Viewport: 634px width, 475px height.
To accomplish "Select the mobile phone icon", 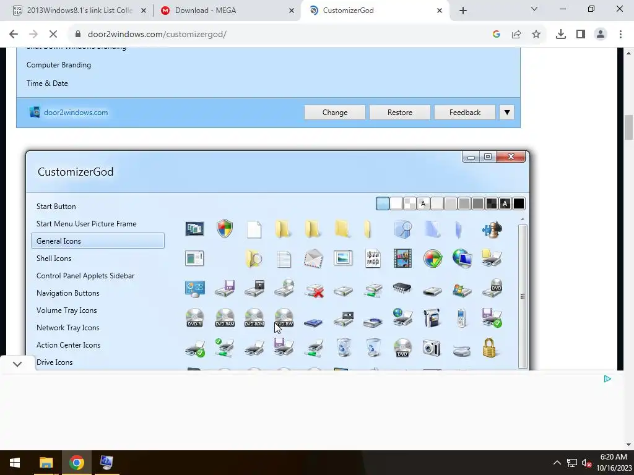I will tap(461, 318).
